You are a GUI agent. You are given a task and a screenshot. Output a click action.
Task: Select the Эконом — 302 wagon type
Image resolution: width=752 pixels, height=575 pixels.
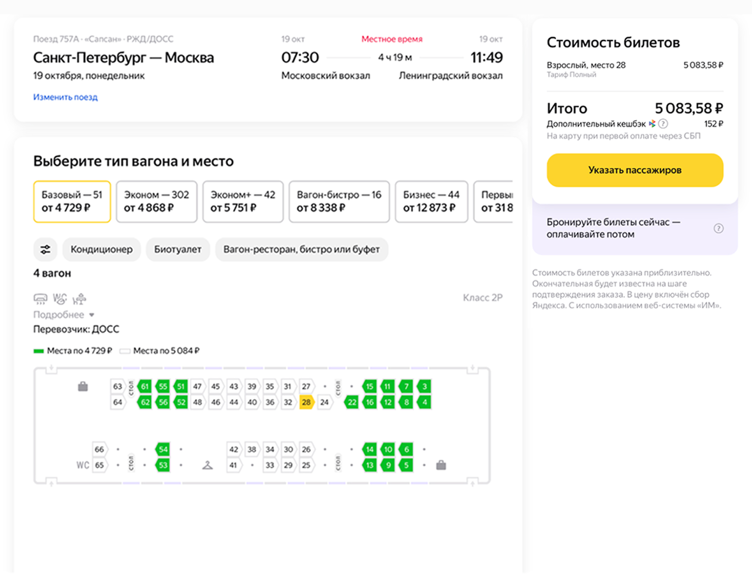pyautogui.click(x=156, y=201)
